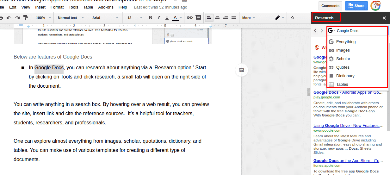
Task: Open 'Google Docs - Android Apps' result
Action: (348, 92)
